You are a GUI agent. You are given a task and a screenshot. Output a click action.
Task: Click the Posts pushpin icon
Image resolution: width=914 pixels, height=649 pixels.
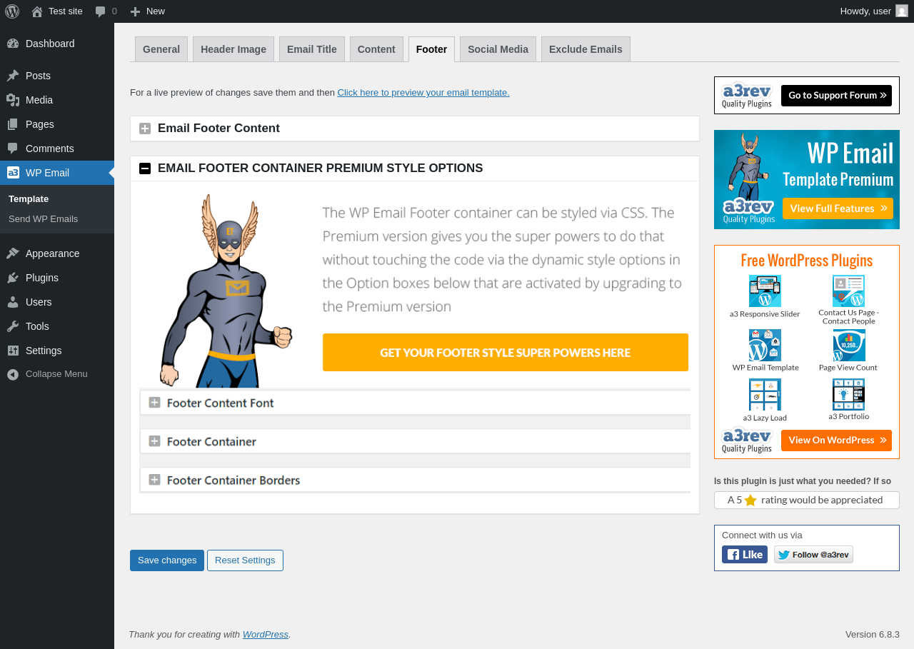[x=13, y=76]
